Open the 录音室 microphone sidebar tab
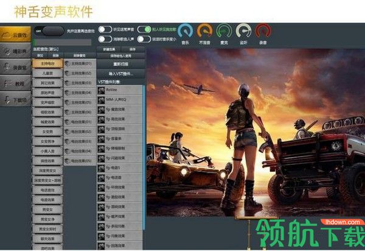 pyautogui.click(x=15, y=67)
